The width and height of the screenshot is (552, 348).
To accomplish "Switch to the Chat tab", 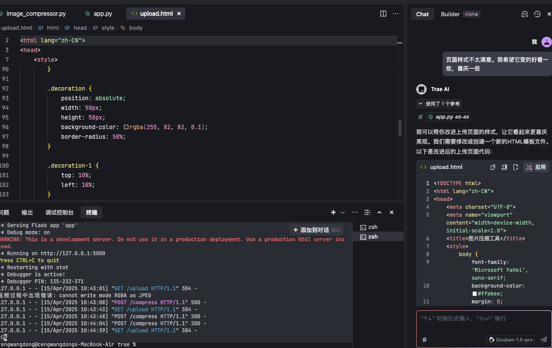I will (422, 14).
